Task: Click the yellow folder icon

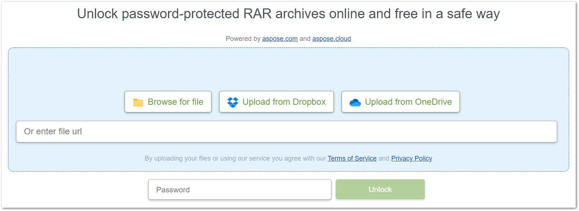Action: tap(138, 102)
